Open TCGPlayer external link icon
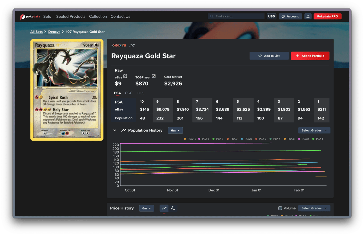This screenshot has height=235, width=364. tap(154, 76)
